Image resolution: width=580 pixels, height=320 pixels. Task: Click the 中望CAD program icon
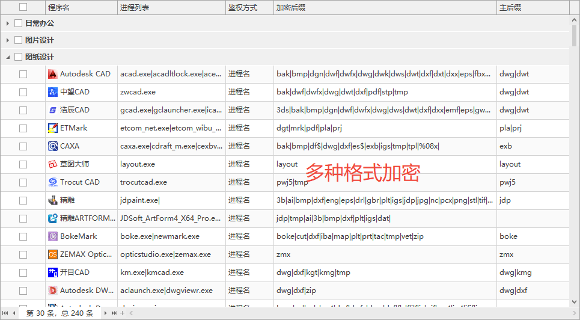click(x=53, y=92)
